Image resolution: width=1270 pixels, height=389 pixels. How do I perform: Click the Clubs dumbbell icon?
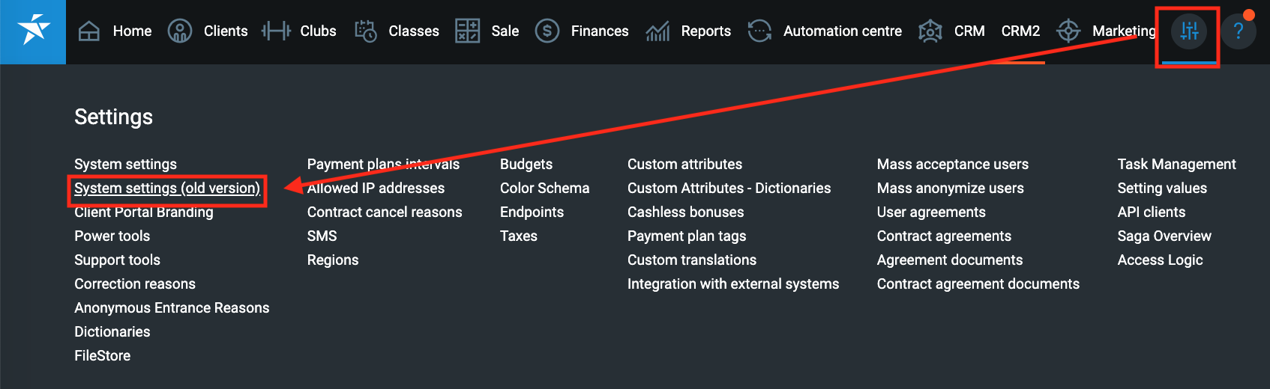coord(276,31)
